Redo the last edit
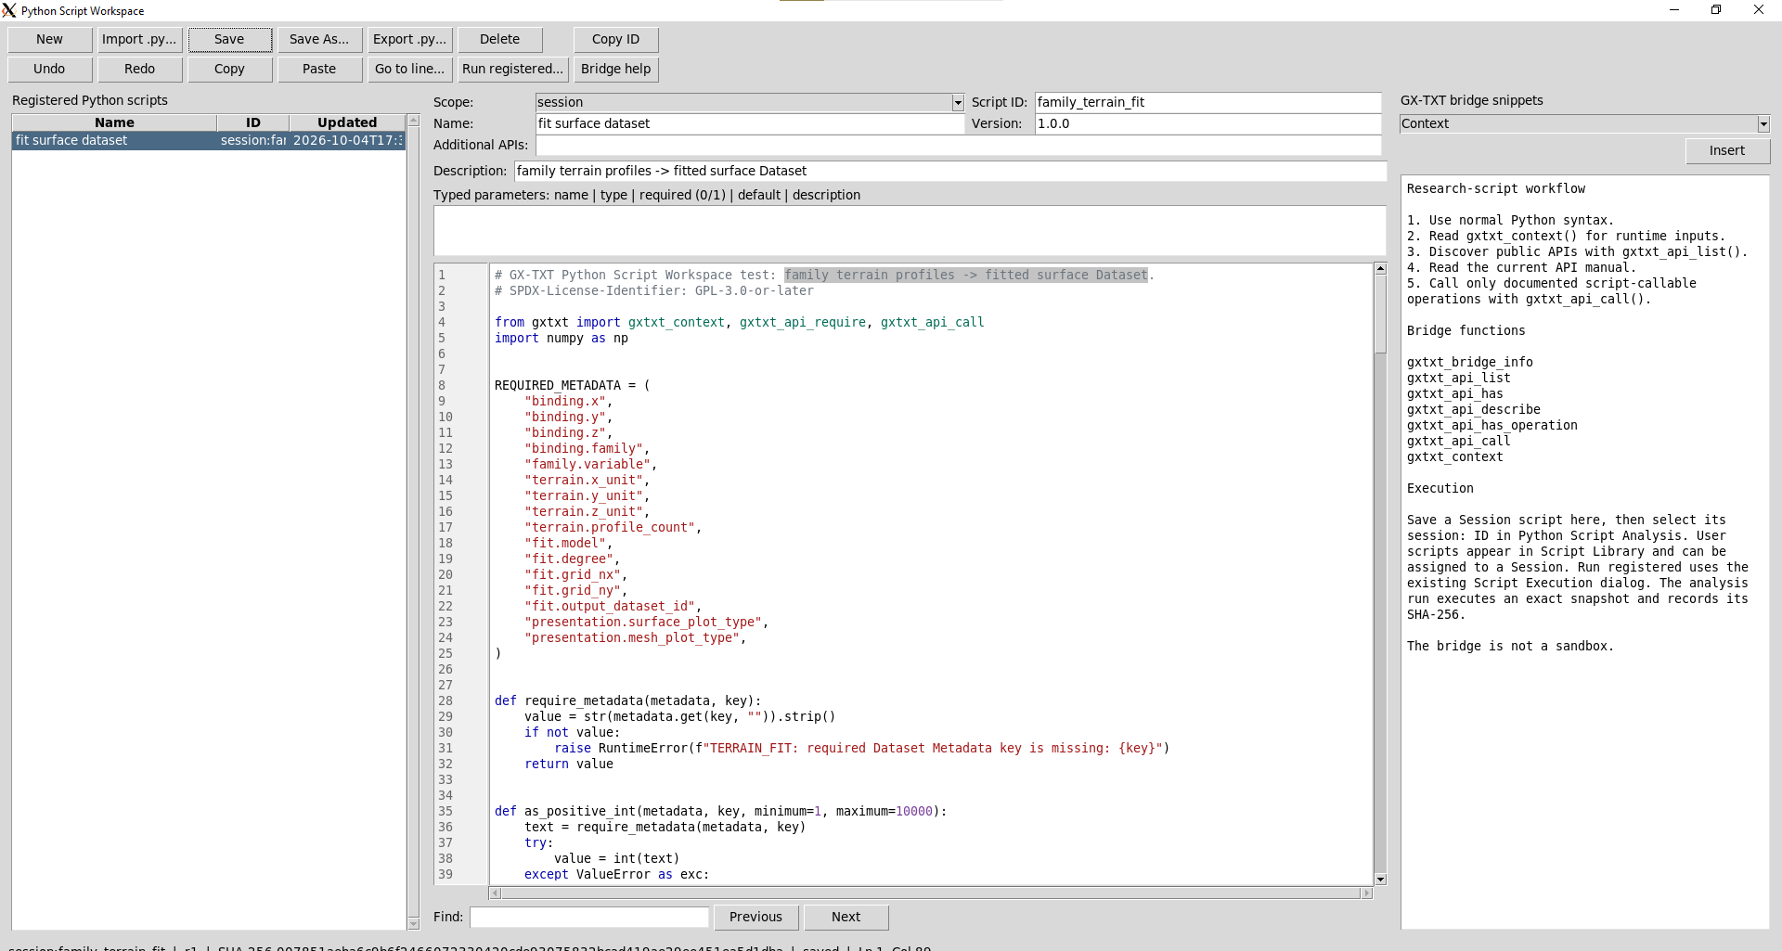1782x951 pixels. pos(139,69)
